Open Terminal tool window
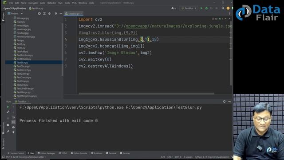Image resolution: width=284 pixels, height=160 pixels. click(111, 153)
